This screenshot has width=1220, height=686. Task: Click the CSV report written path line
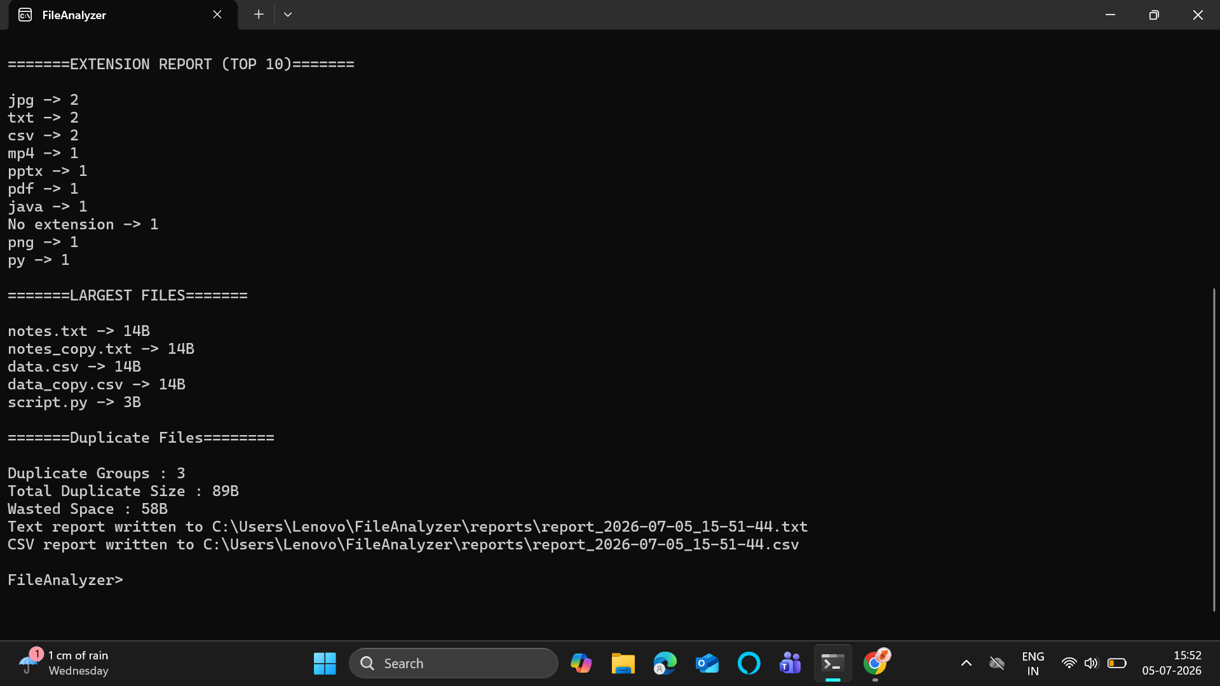tap(403, 544)
